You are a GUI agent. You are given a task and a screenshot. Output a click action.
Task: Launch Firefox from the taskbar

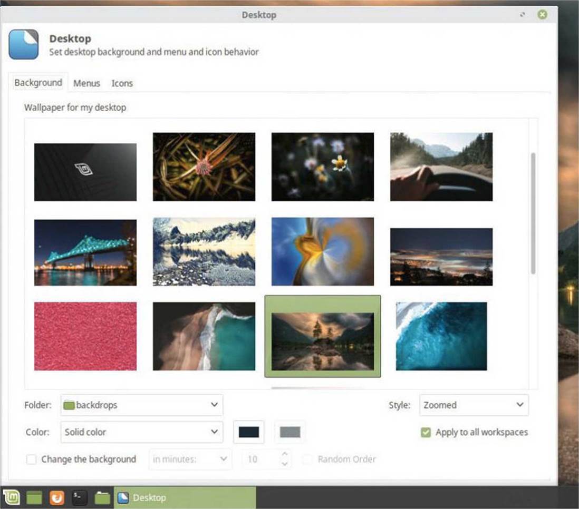57,498
